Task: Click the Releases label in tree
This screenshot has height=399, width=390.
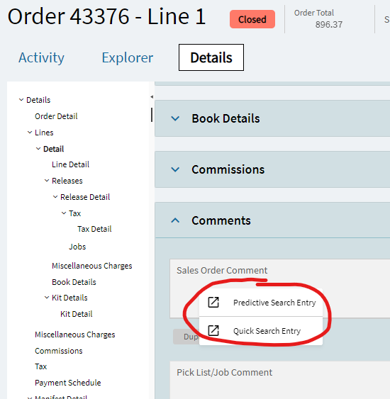Action: point(67,181)
